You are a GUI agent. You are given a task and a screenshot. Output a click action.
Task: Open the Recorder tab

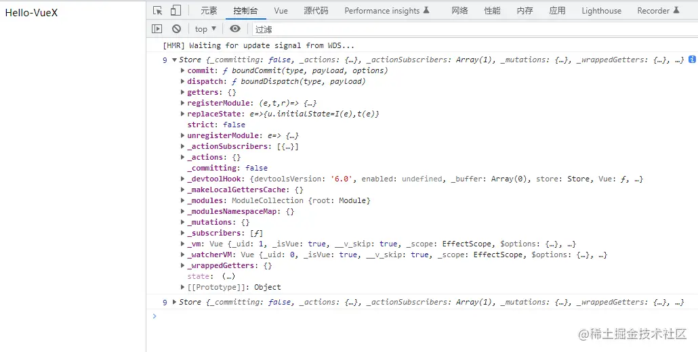(659, 11)
